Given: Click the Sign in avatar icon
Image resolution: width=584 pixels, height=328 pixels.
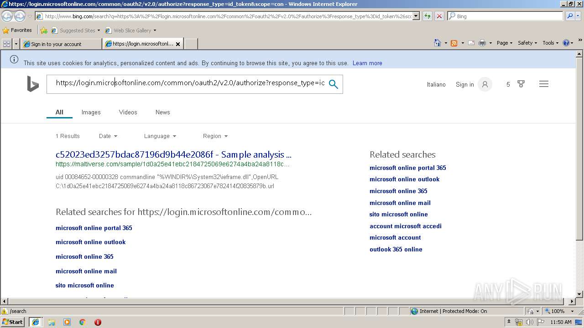Looking at the screenshot, I should (x=485, y=84).
